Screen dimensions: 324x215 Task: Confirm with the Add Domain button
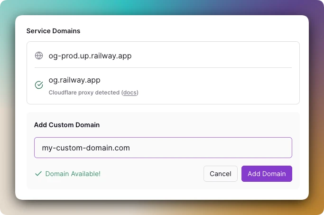click(x=267, y=174)
